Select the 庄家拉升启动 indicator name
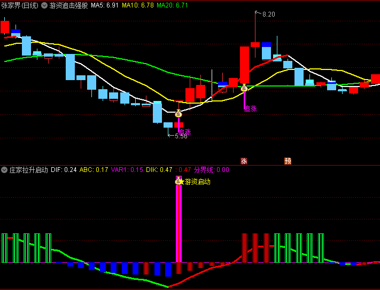This screenshot has width=380, height=290. point(29,170)
